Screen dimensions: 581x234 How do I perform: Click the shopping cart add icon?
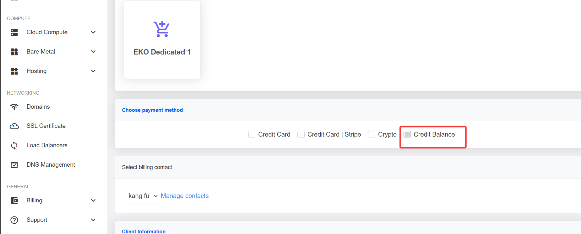pyautogui.click(x=162, y=29)
